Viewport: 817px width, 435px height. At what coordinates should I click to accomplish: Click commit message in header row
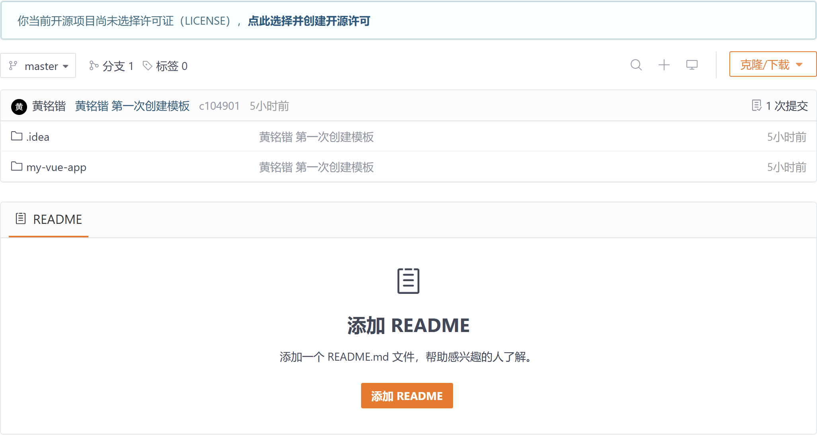[x=132, y=106]
